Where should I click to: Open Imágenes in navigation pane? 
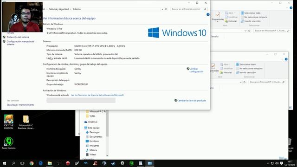click(92, 146)
